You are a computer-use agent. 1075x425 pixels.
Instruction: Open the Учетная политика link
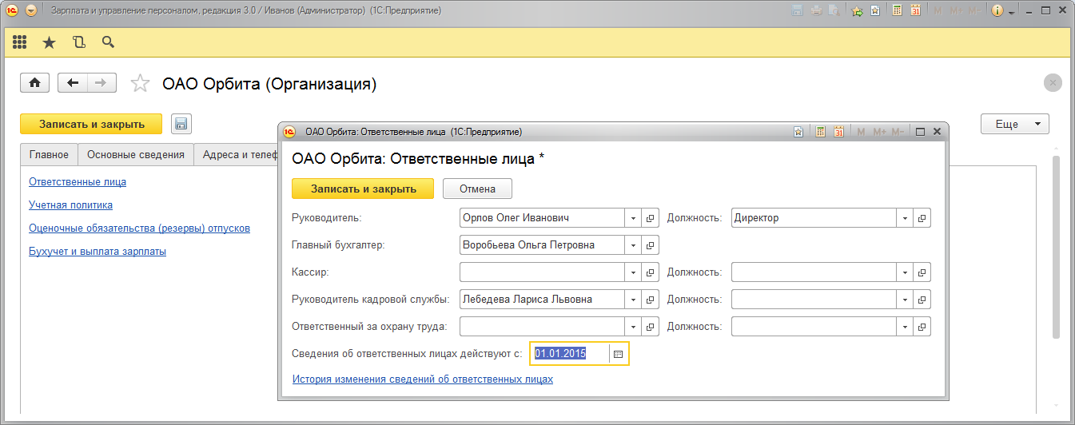point(70,205)
